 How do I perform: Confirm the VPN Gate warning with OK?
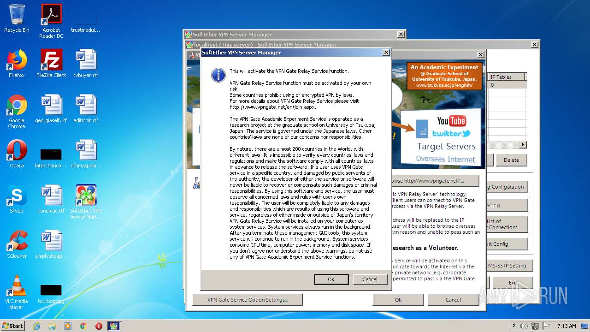coord(331,279)
